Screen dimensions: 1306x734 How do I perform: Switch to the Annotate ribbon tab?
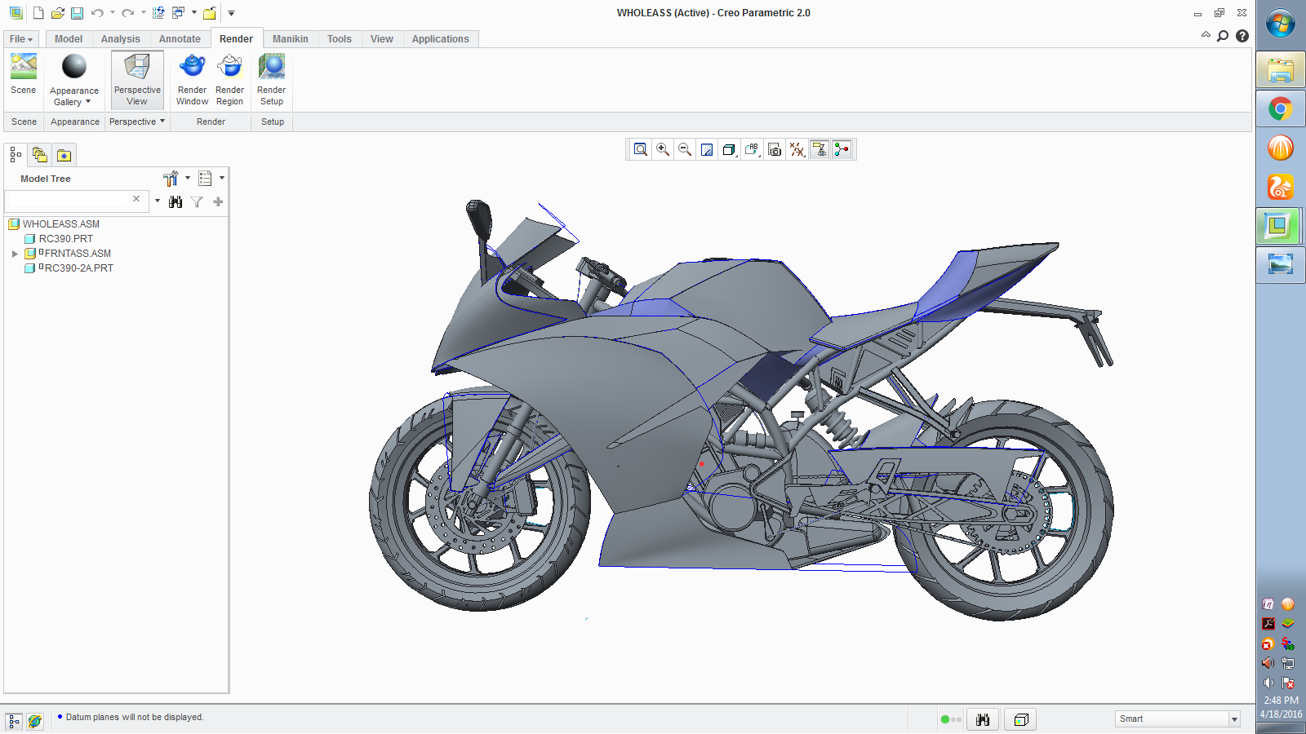180,39
